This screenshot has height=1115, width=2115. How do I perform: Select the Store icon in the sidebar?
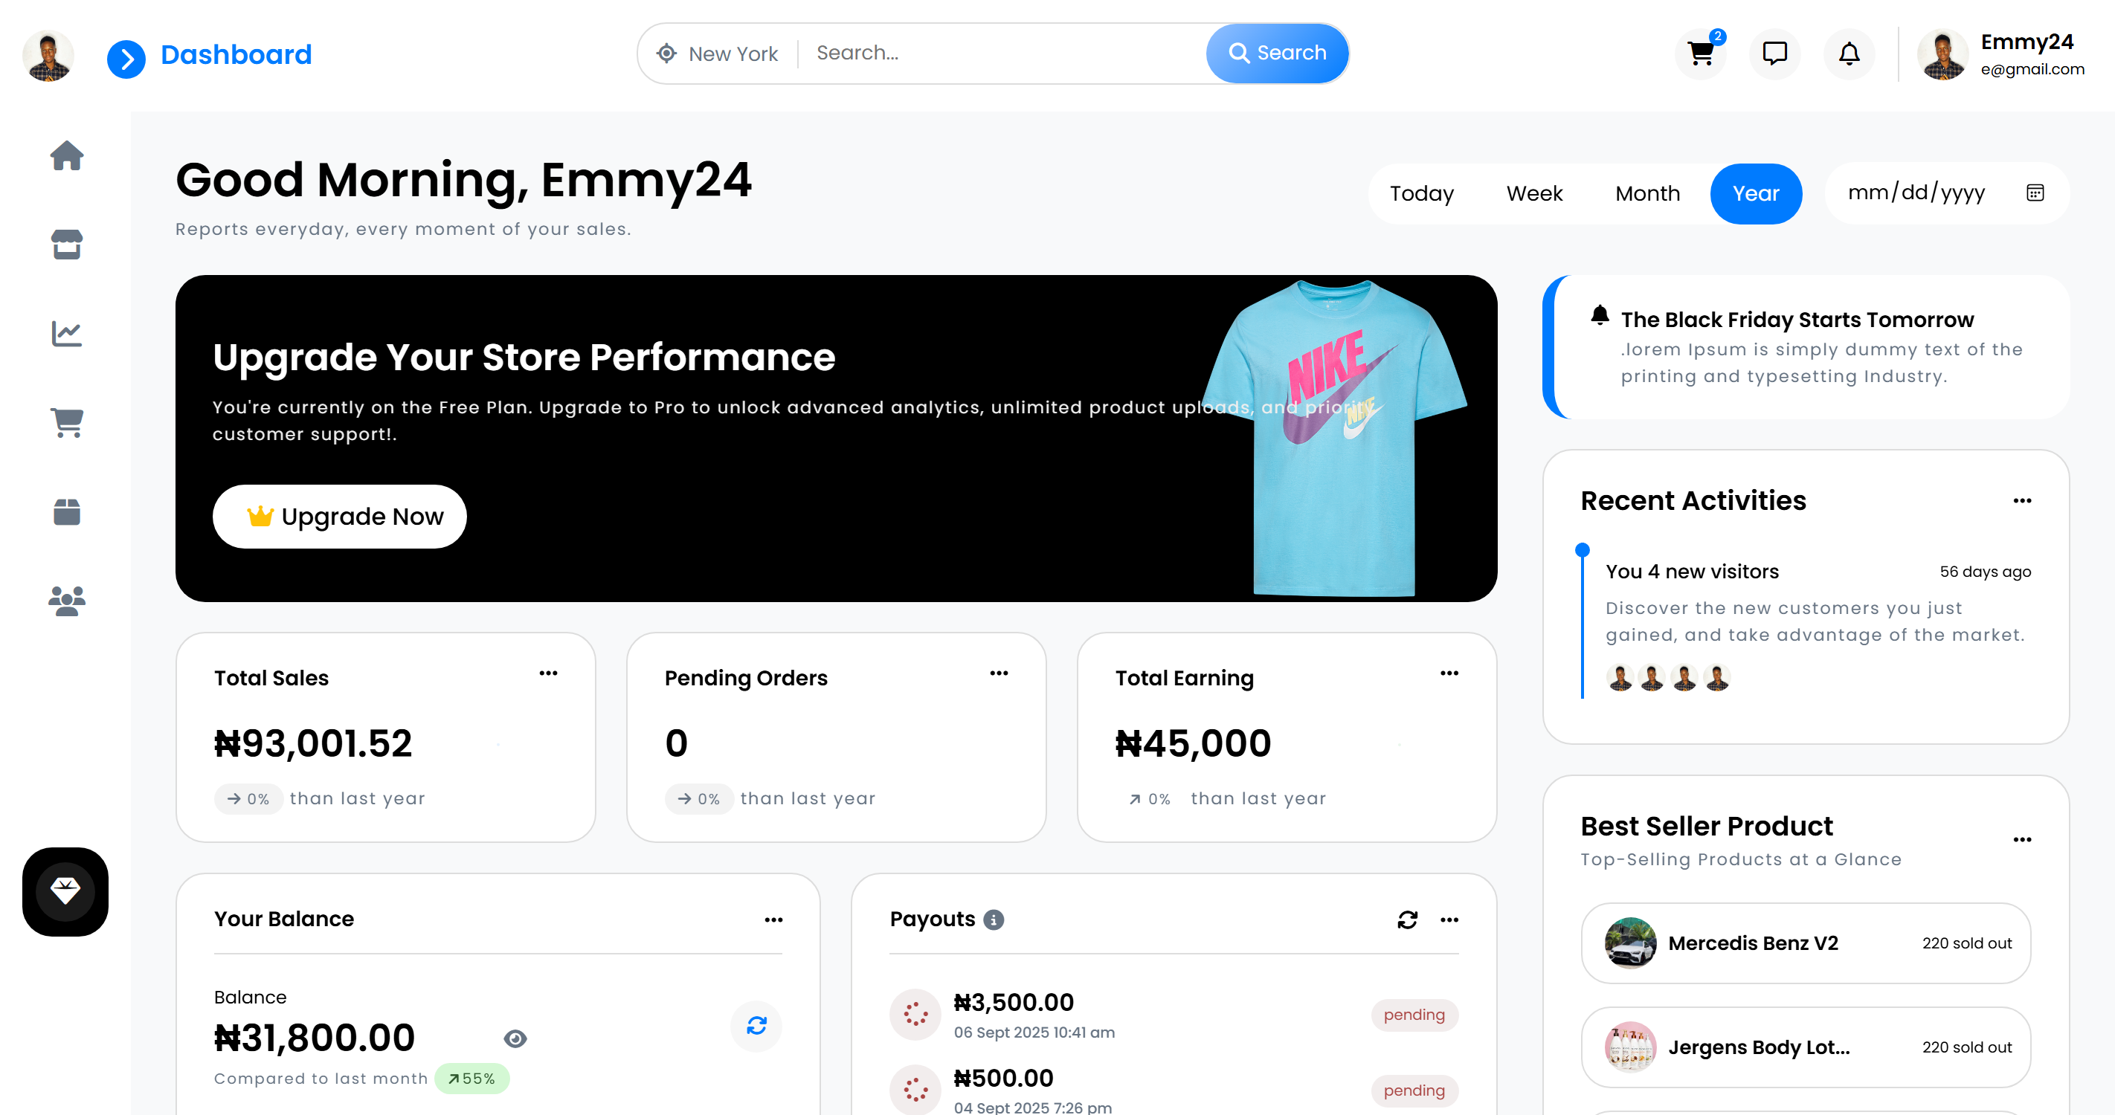[65, 245]
